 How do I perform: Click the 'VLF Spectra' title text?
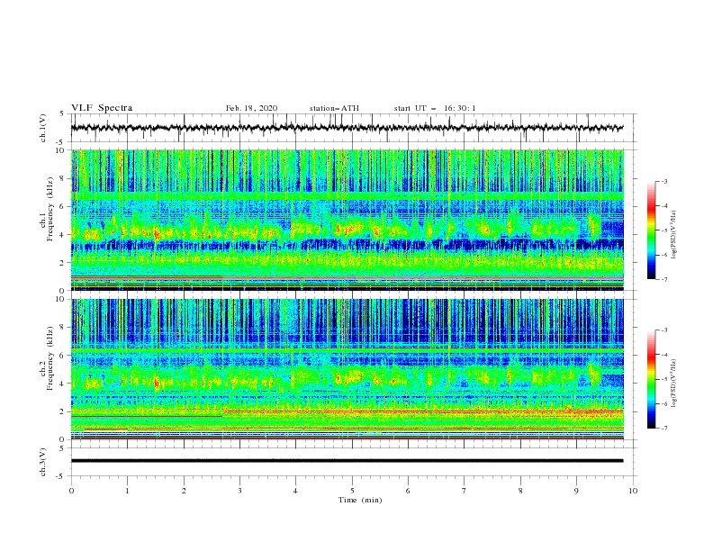pos(102,108)
